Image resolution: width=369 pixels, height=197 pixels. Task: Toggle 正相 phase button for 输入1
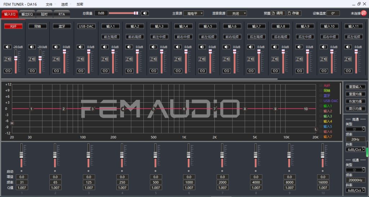pos(105,59)
